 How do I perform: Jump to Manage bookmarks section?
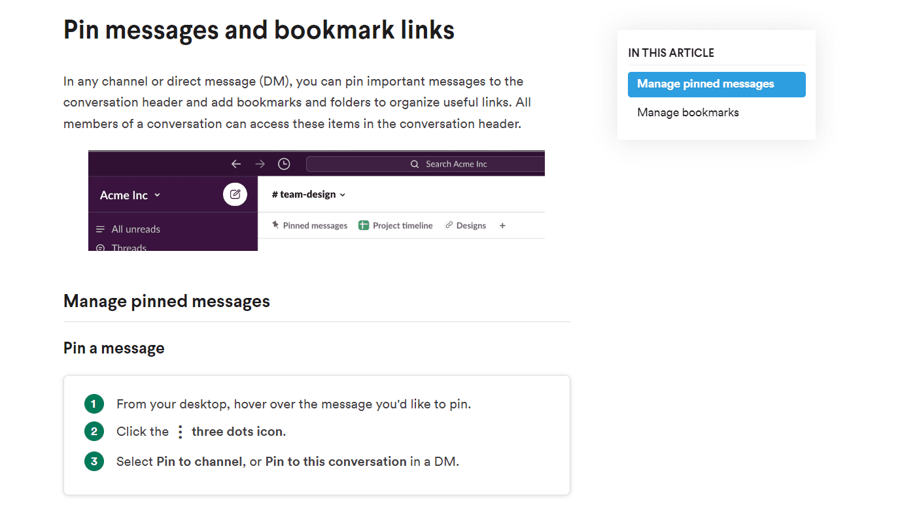687,112
